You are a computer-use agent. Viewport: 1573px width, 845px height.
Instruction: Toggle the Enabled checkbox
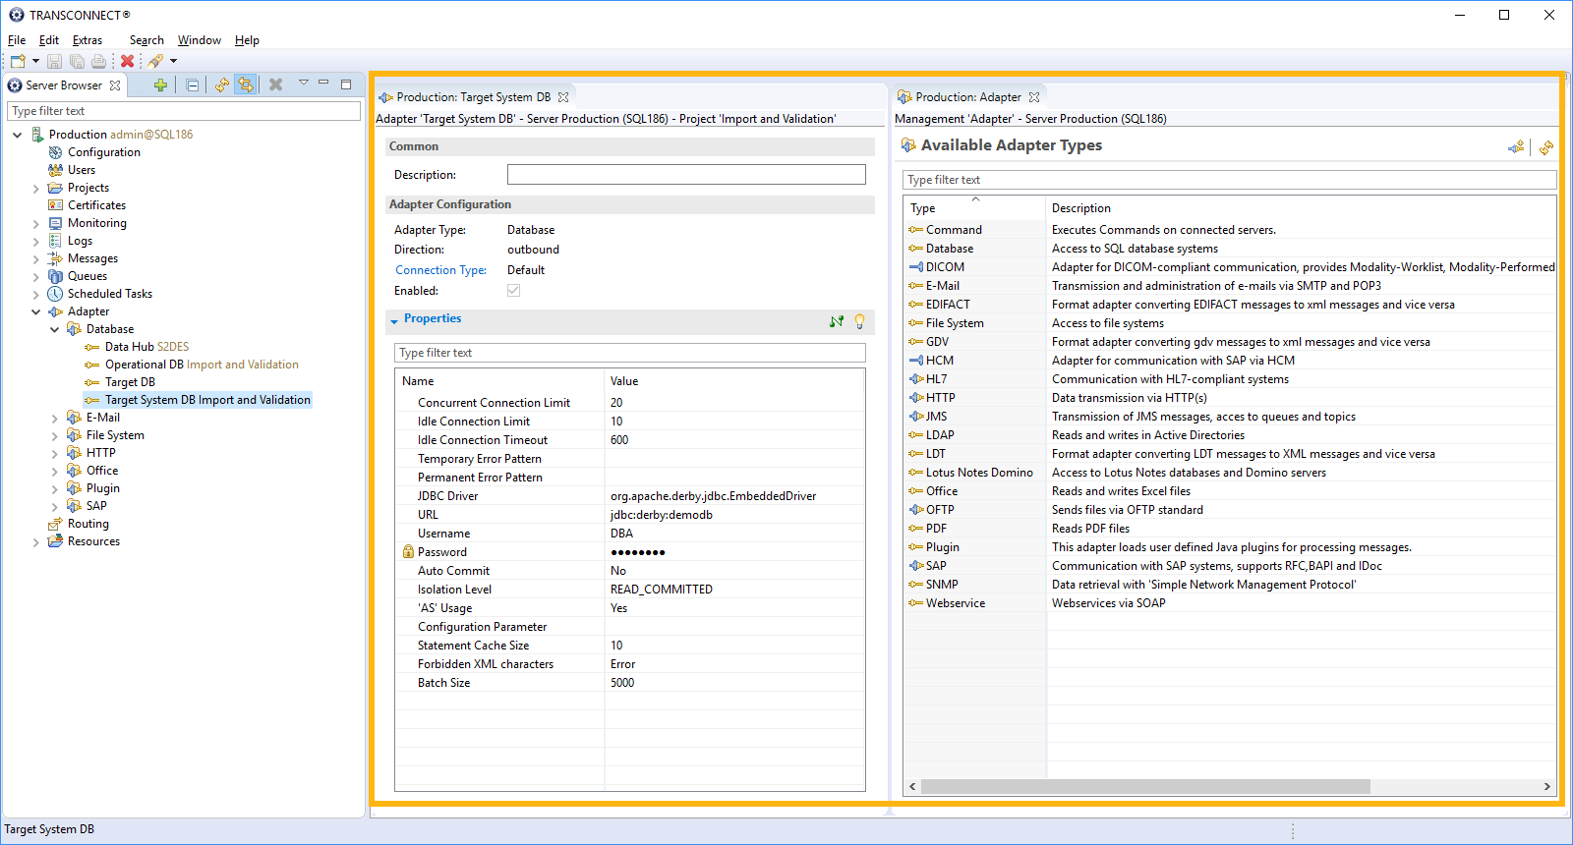tap(513, 291)
